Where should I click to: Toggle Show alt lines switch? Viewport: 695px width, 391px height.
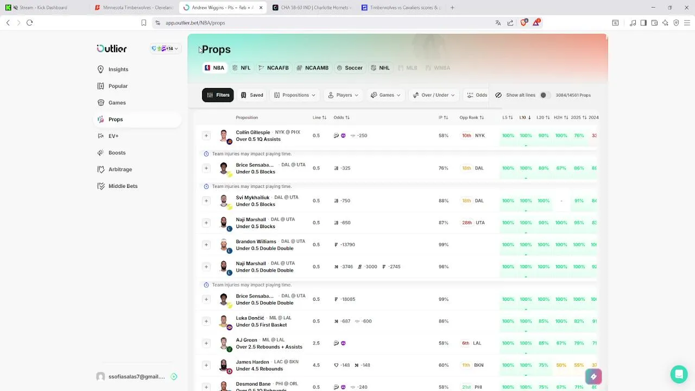click(x=545, y=95)
